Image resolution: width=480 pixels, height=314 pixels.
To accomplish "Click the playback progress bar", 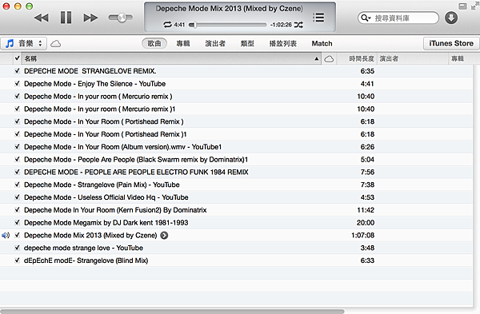I will click(x=228, y=25).
